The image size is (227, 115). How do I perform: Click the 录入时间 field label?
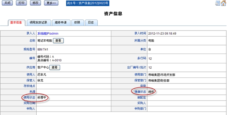point(140,33)
